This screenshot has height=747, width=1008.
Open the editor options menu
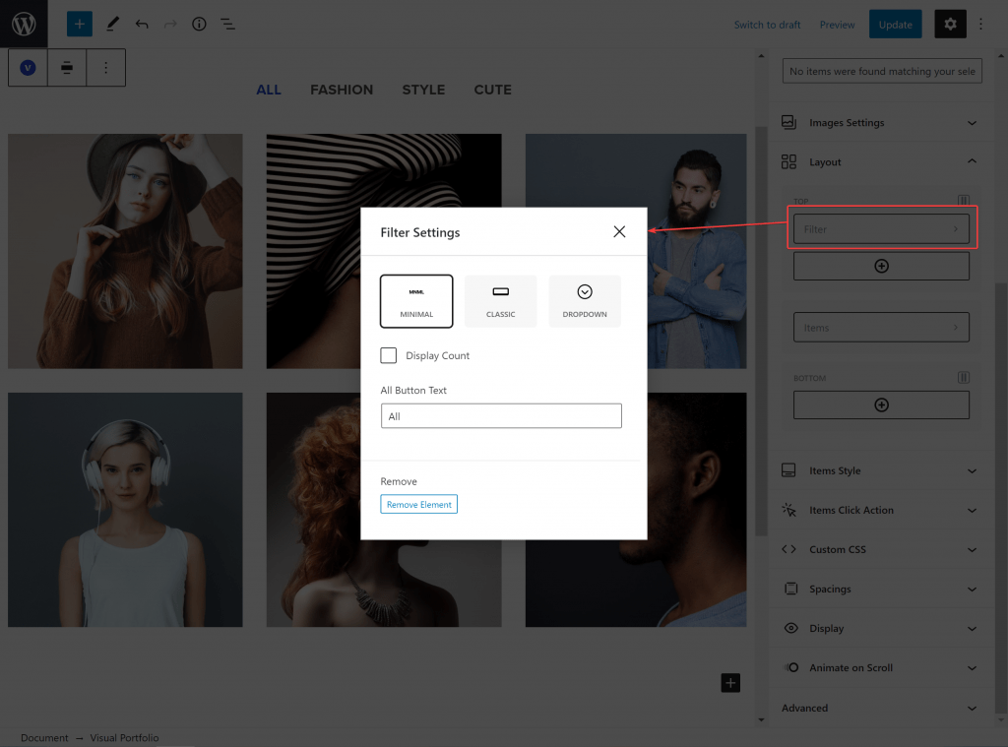[x=981, y=25]
